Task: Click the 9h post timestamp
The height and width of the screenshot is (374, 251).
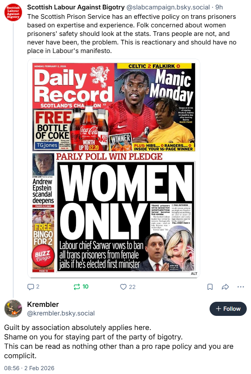Action: point(219,7)
